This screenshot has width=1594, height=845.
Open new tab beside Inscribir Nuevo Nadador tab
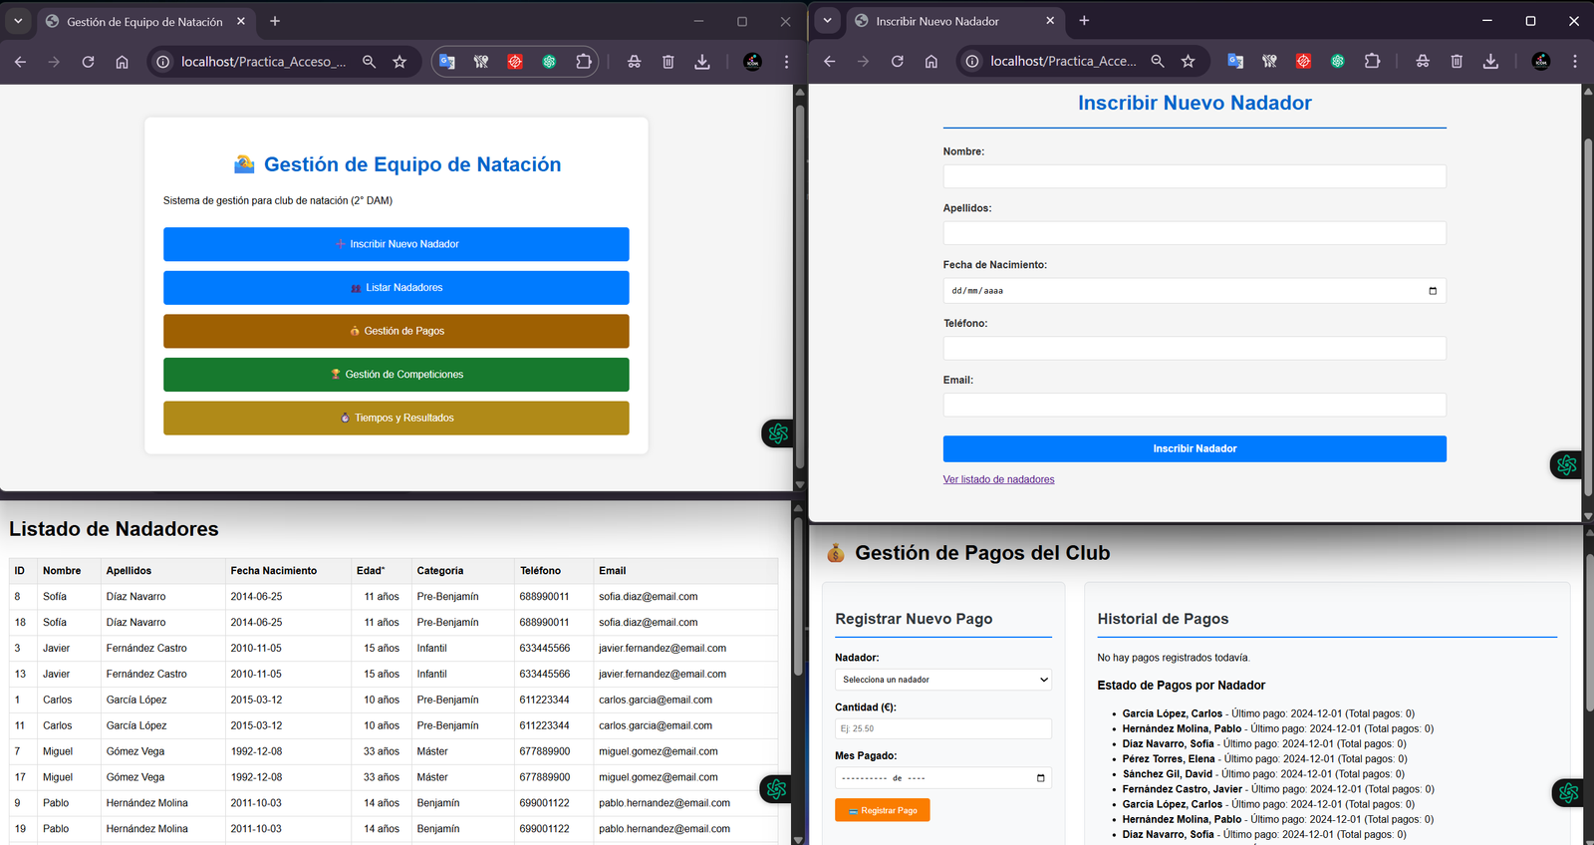point(1084,21)
